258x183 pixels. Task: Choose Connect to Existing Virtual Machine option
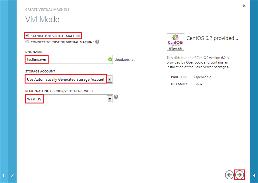pyautogui.click(x=28, y=42)
